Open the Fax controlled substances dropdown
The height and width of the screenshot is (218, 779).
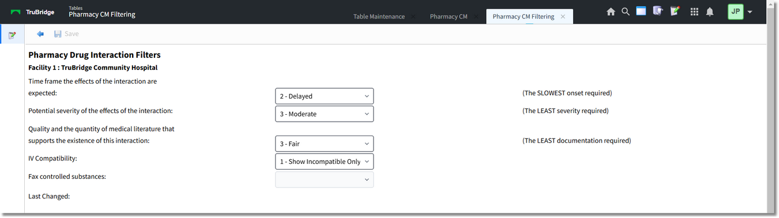325,179
